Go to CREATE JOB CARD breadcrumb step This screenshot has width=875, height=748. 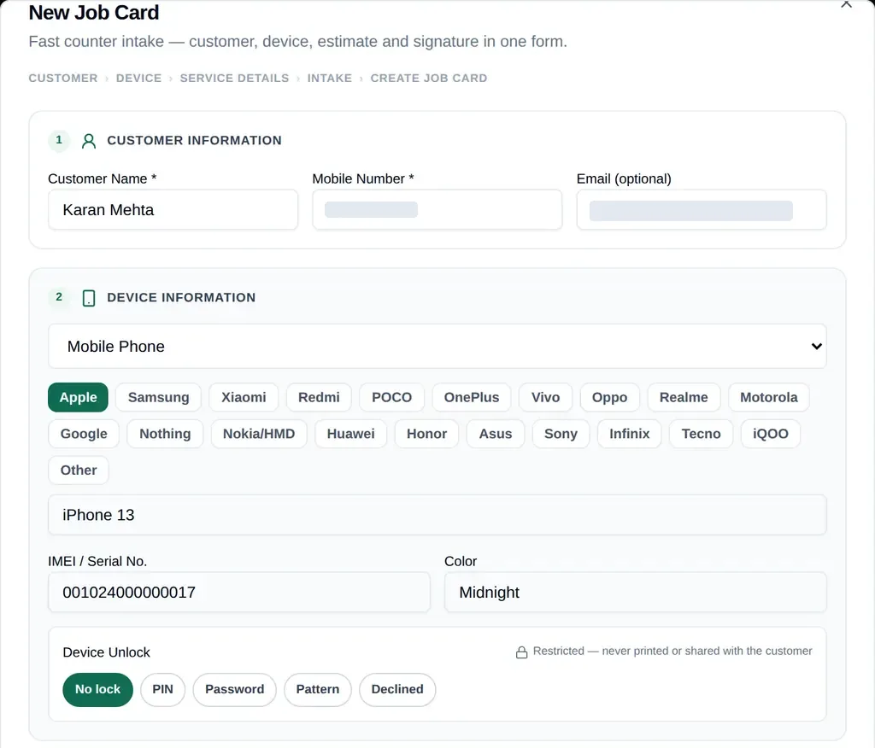click(x=429, y=78)
